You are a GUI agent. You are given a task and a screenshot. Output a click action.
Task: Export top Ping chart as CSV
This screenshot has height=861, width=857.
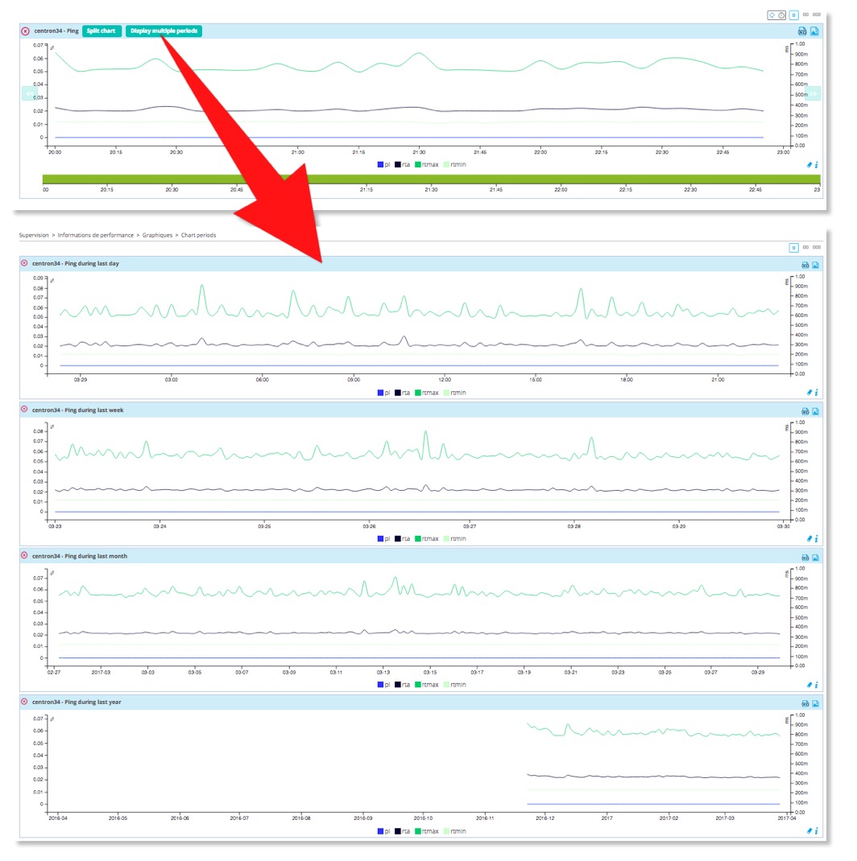click(x=802, y=31)
